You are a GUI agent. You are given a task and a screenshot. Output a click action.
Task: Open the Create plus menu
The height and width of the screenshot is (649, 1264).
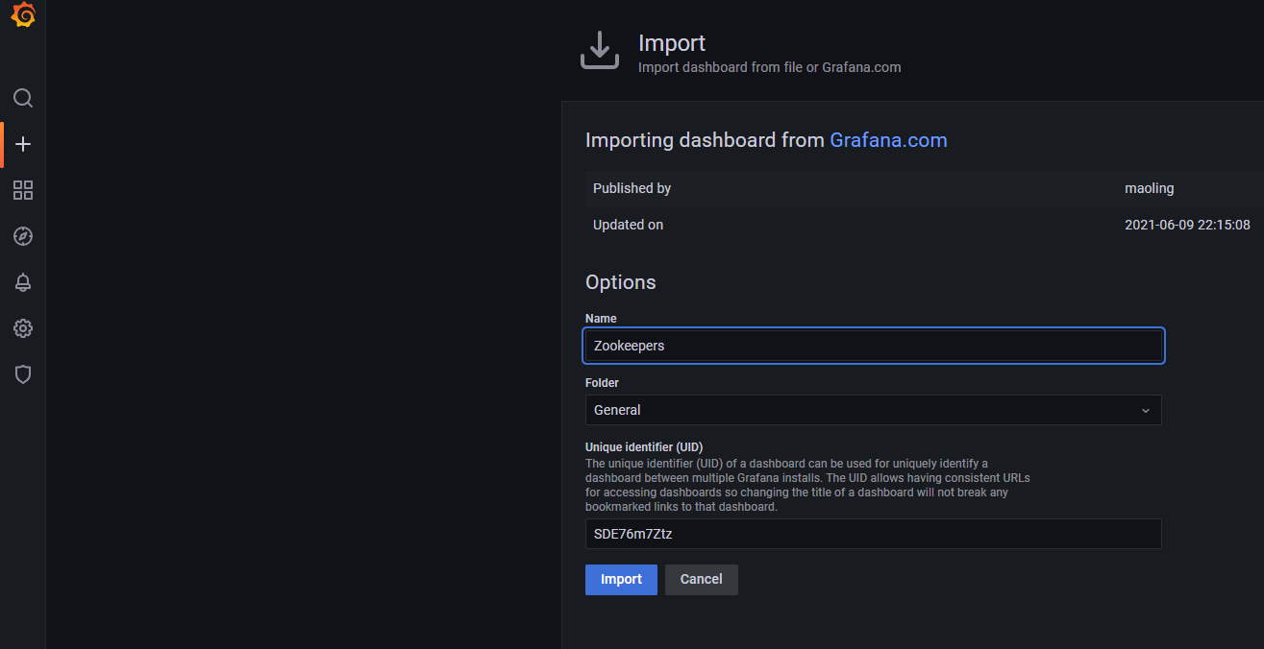click(x=23, y=144)
